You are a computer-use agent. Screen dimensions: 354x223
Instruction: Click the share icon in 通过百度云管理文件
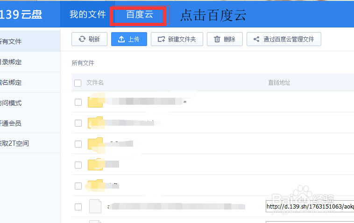[x=256, y=39]
